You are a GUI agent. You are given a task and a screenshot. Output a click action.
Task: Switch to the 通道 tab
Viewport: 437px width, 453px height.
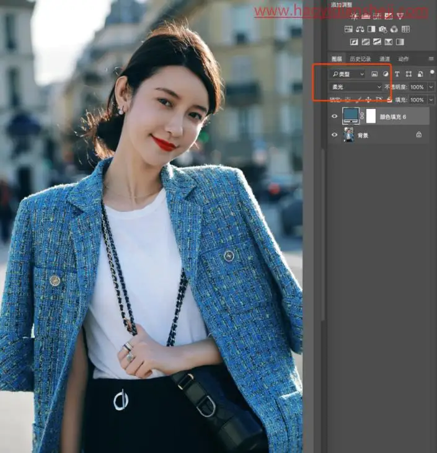click(384, 59)
